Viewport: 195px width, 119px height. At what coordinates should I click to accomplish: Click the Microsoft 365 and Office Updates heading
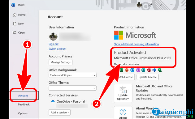tap(154, 88)
